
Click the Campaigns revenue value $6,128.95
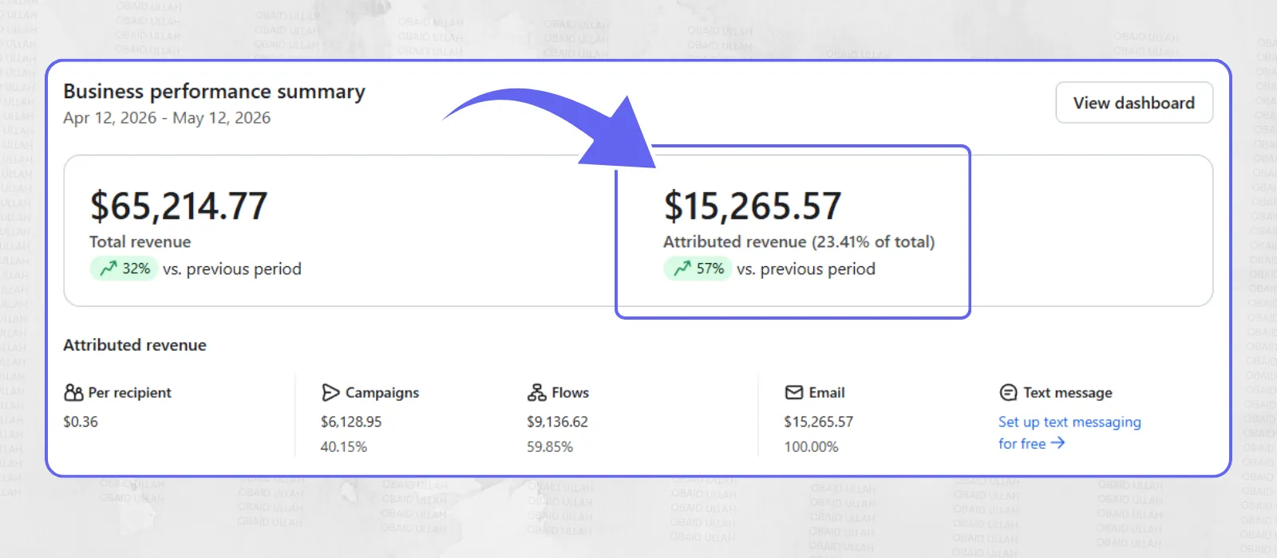coord(351,422)
